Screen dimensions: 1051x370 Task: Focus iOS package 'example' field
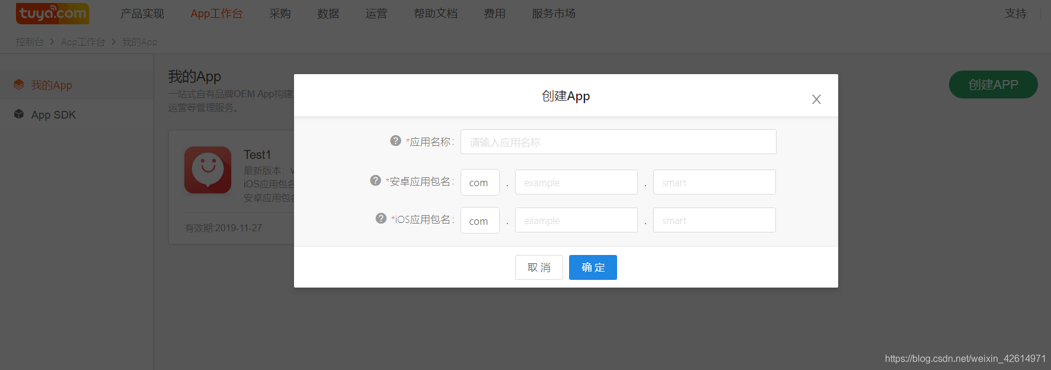tap(576, 220)
